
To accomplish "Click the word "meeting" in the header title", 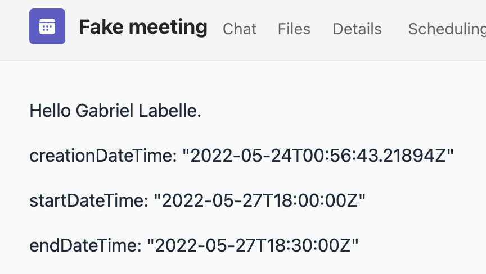I will coord(168,28).
